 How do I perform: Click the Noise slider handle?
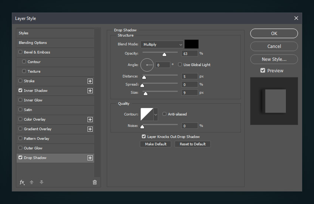(142, 127)
